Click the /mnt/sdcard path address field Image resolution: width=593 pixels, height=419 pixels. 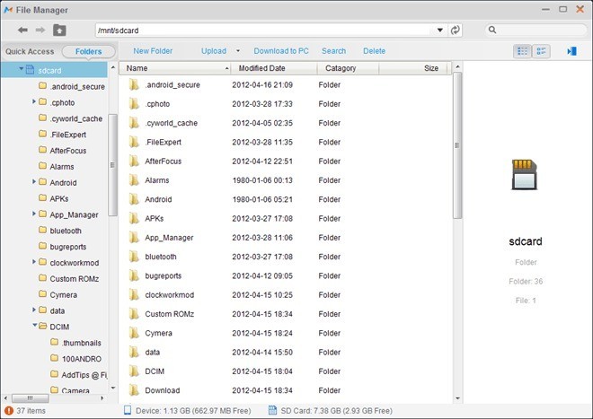(270, 31)
